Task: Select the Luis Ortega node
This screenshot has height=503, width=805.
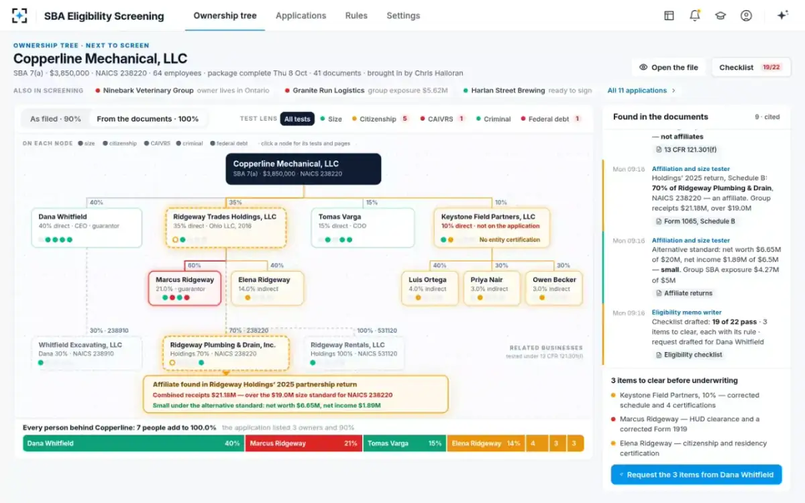Action: [x=430, y=288]
